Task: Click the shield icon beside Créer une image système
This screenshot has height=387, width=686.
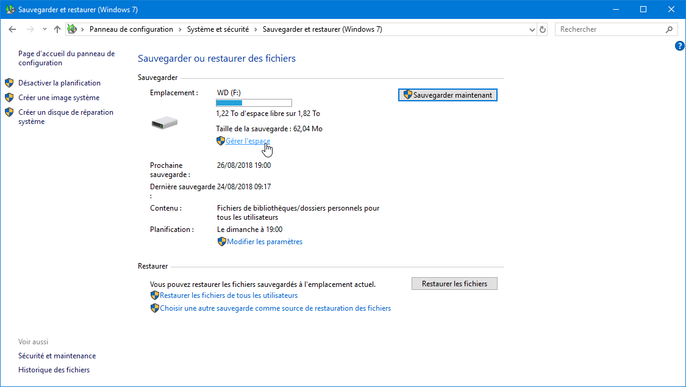Action: pos(9,98)
